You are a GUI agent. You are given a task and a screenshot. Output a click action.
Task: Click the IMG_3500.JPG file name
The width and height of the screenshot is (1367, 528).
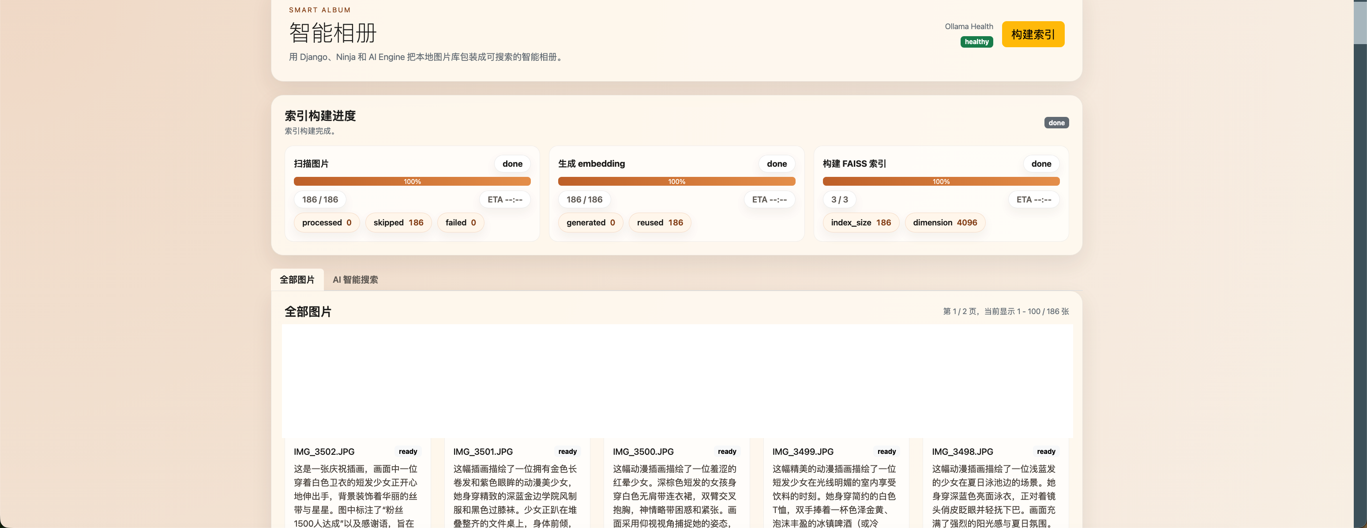tap(642, 452)
